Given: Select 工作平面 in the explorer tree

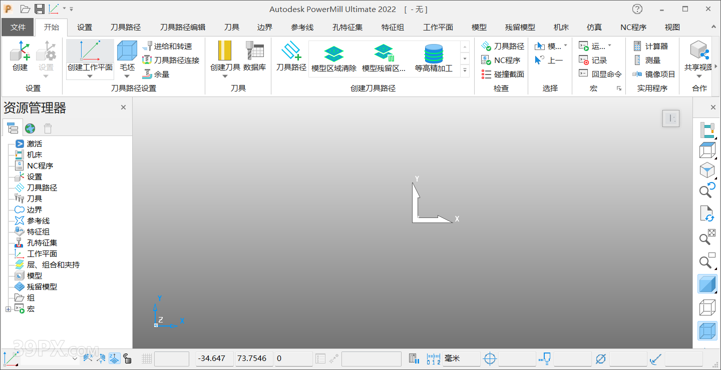Looking at the screenshot, I should coord(42,253).
